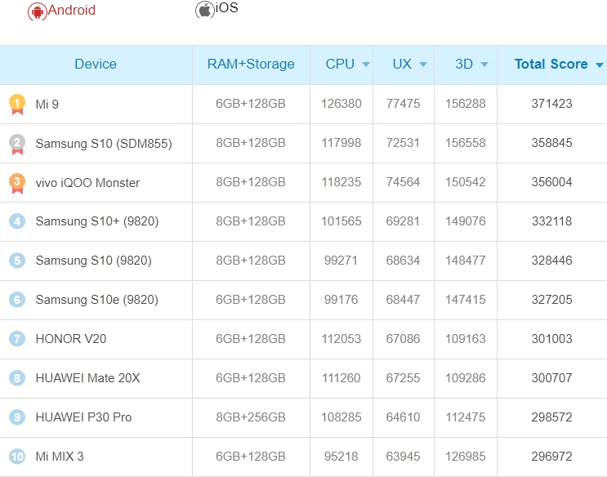Click total score 327205
This screenshot has height=477, width=607.
coord(551,299)
